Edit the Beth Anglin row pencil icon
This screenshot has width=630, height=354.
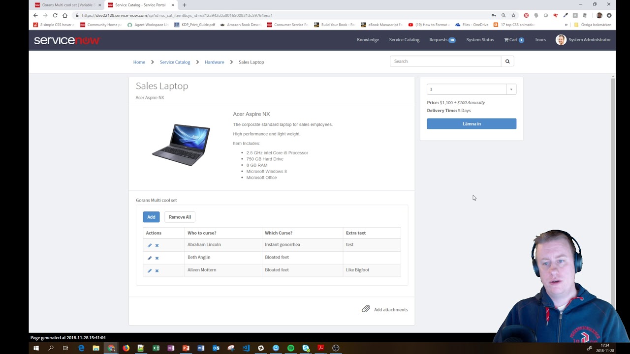click(150, 258)
